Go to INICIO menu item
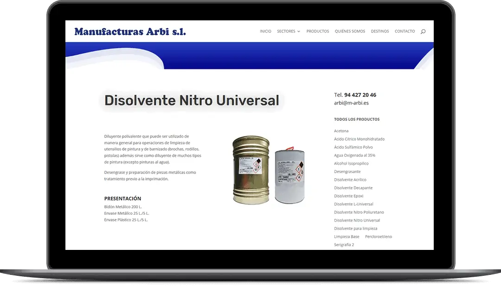The height and width of the screenshot is (286, 501). click(x=265, y=31)
